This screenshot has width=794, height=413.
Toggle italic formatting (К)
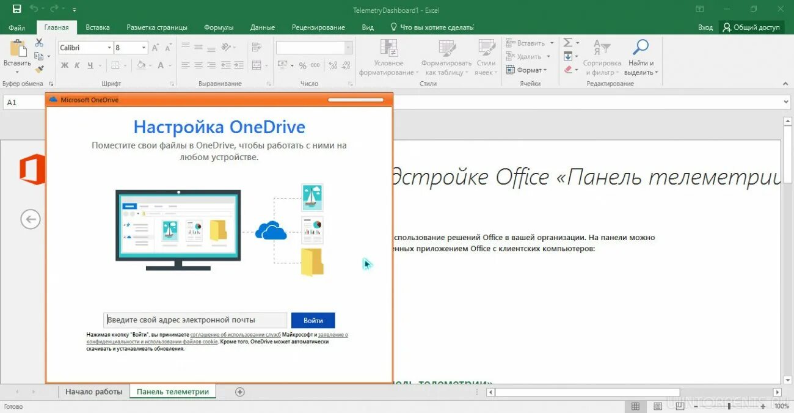point(76,65)
